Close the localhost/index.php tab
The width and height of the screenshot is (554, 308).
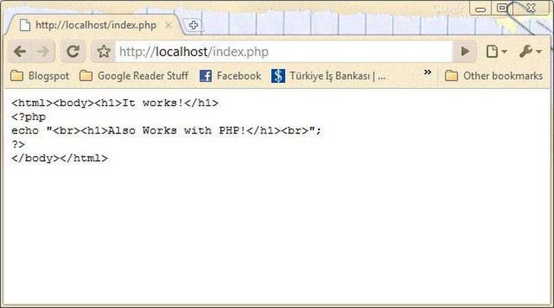click(169, 25)
